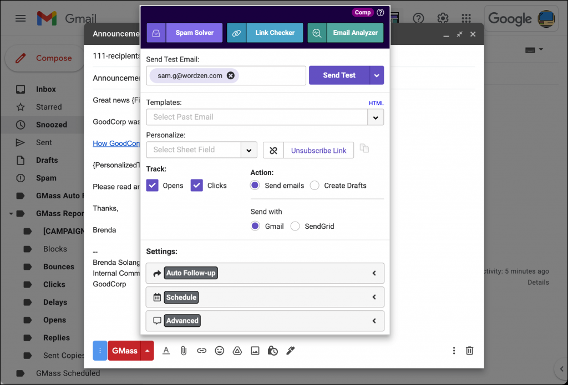The height and width of the screenshot is (385, 568).
Task: Select the Create Drafts radio option
Action: tap(315, 185)
